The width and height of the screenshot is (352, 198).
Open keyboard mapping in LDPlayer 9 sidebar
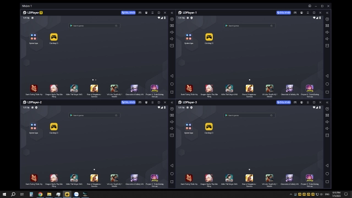(172, 26)
